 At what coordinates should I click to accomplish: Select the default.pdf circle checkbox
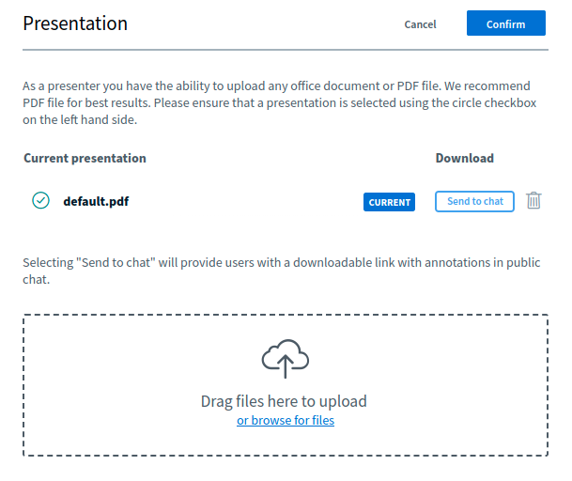(x=41, y=200)
